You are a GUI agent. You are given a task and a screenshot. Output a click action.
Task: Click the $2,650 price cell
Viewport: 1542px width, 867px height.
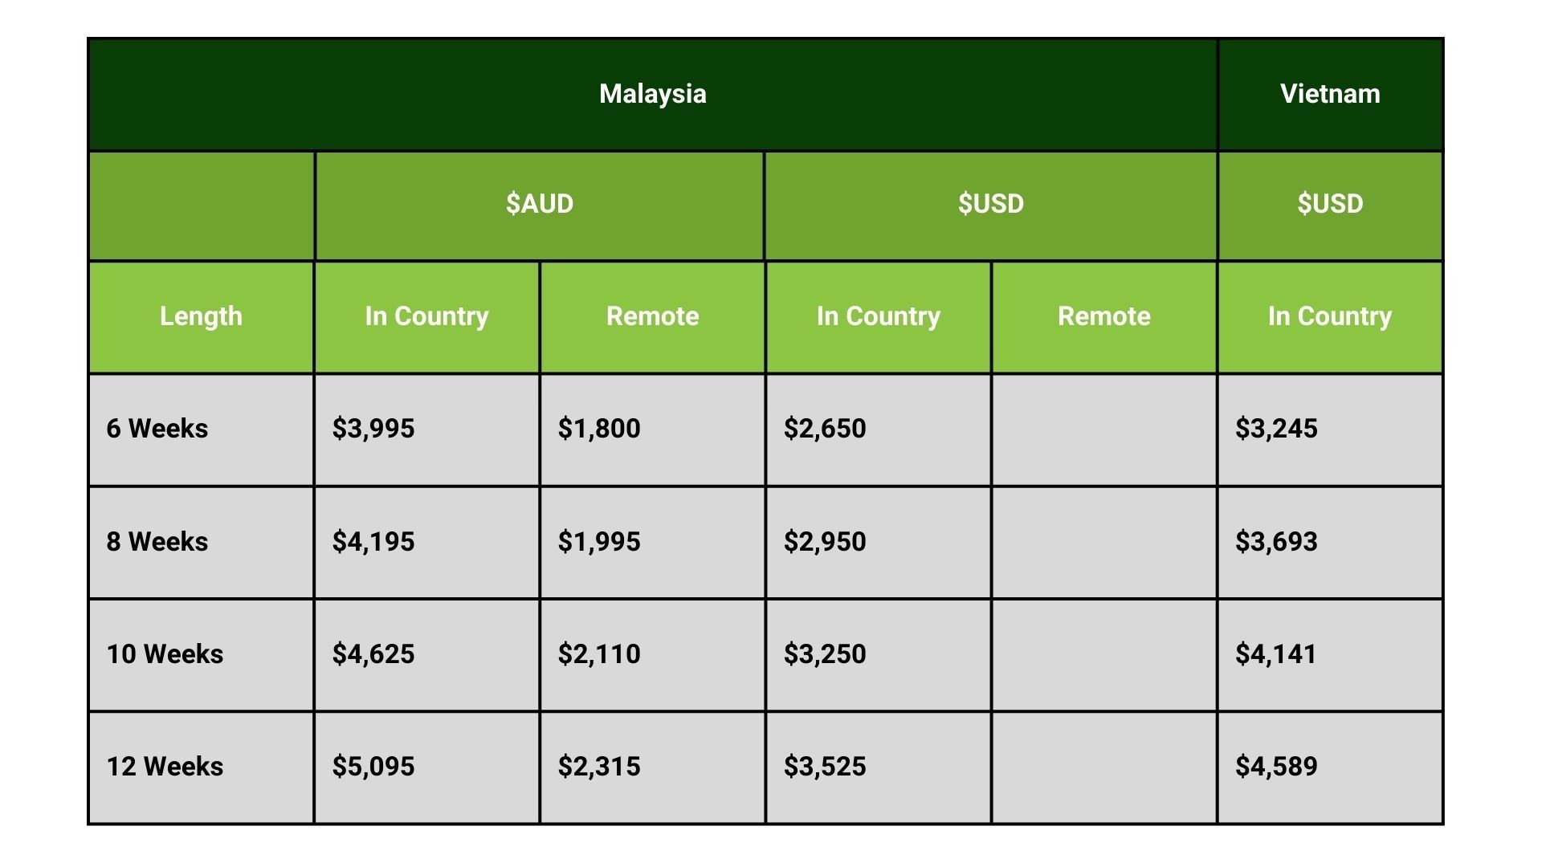tap(879, 429)
